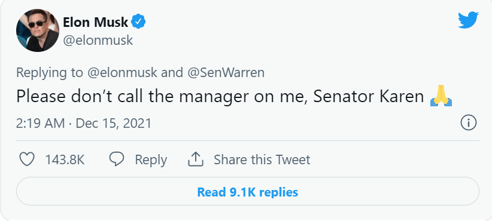Click the folded hands emoji
The width and height of the screenshot is (492, 221).
click(x=441, y=97)
